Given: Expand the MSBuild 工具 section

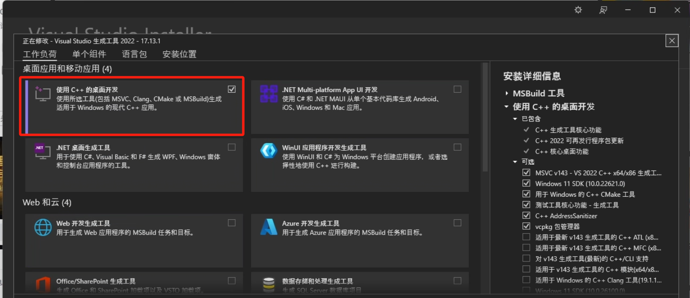Looking at the screenshot, I should (x=507, y=94).
